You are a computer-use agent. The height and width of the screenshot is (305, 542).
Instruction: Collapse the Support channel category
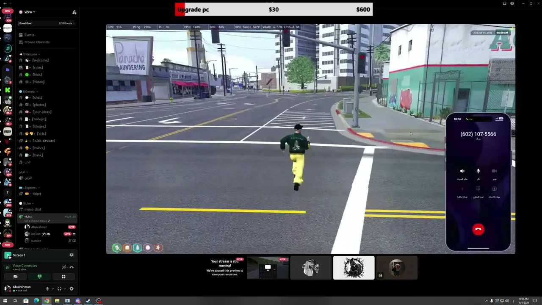pyautogui.click(x=30, y=188)
